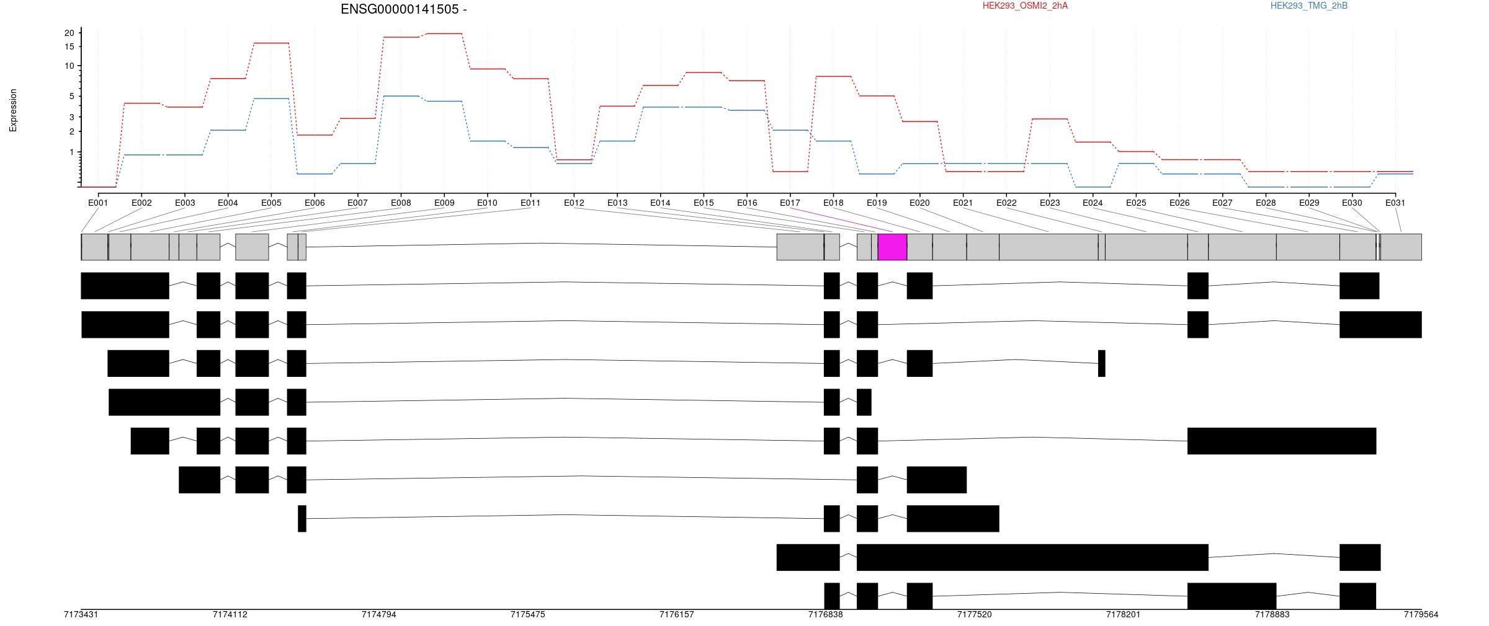
Task: Click exon label E021
Action: (963, 203)
